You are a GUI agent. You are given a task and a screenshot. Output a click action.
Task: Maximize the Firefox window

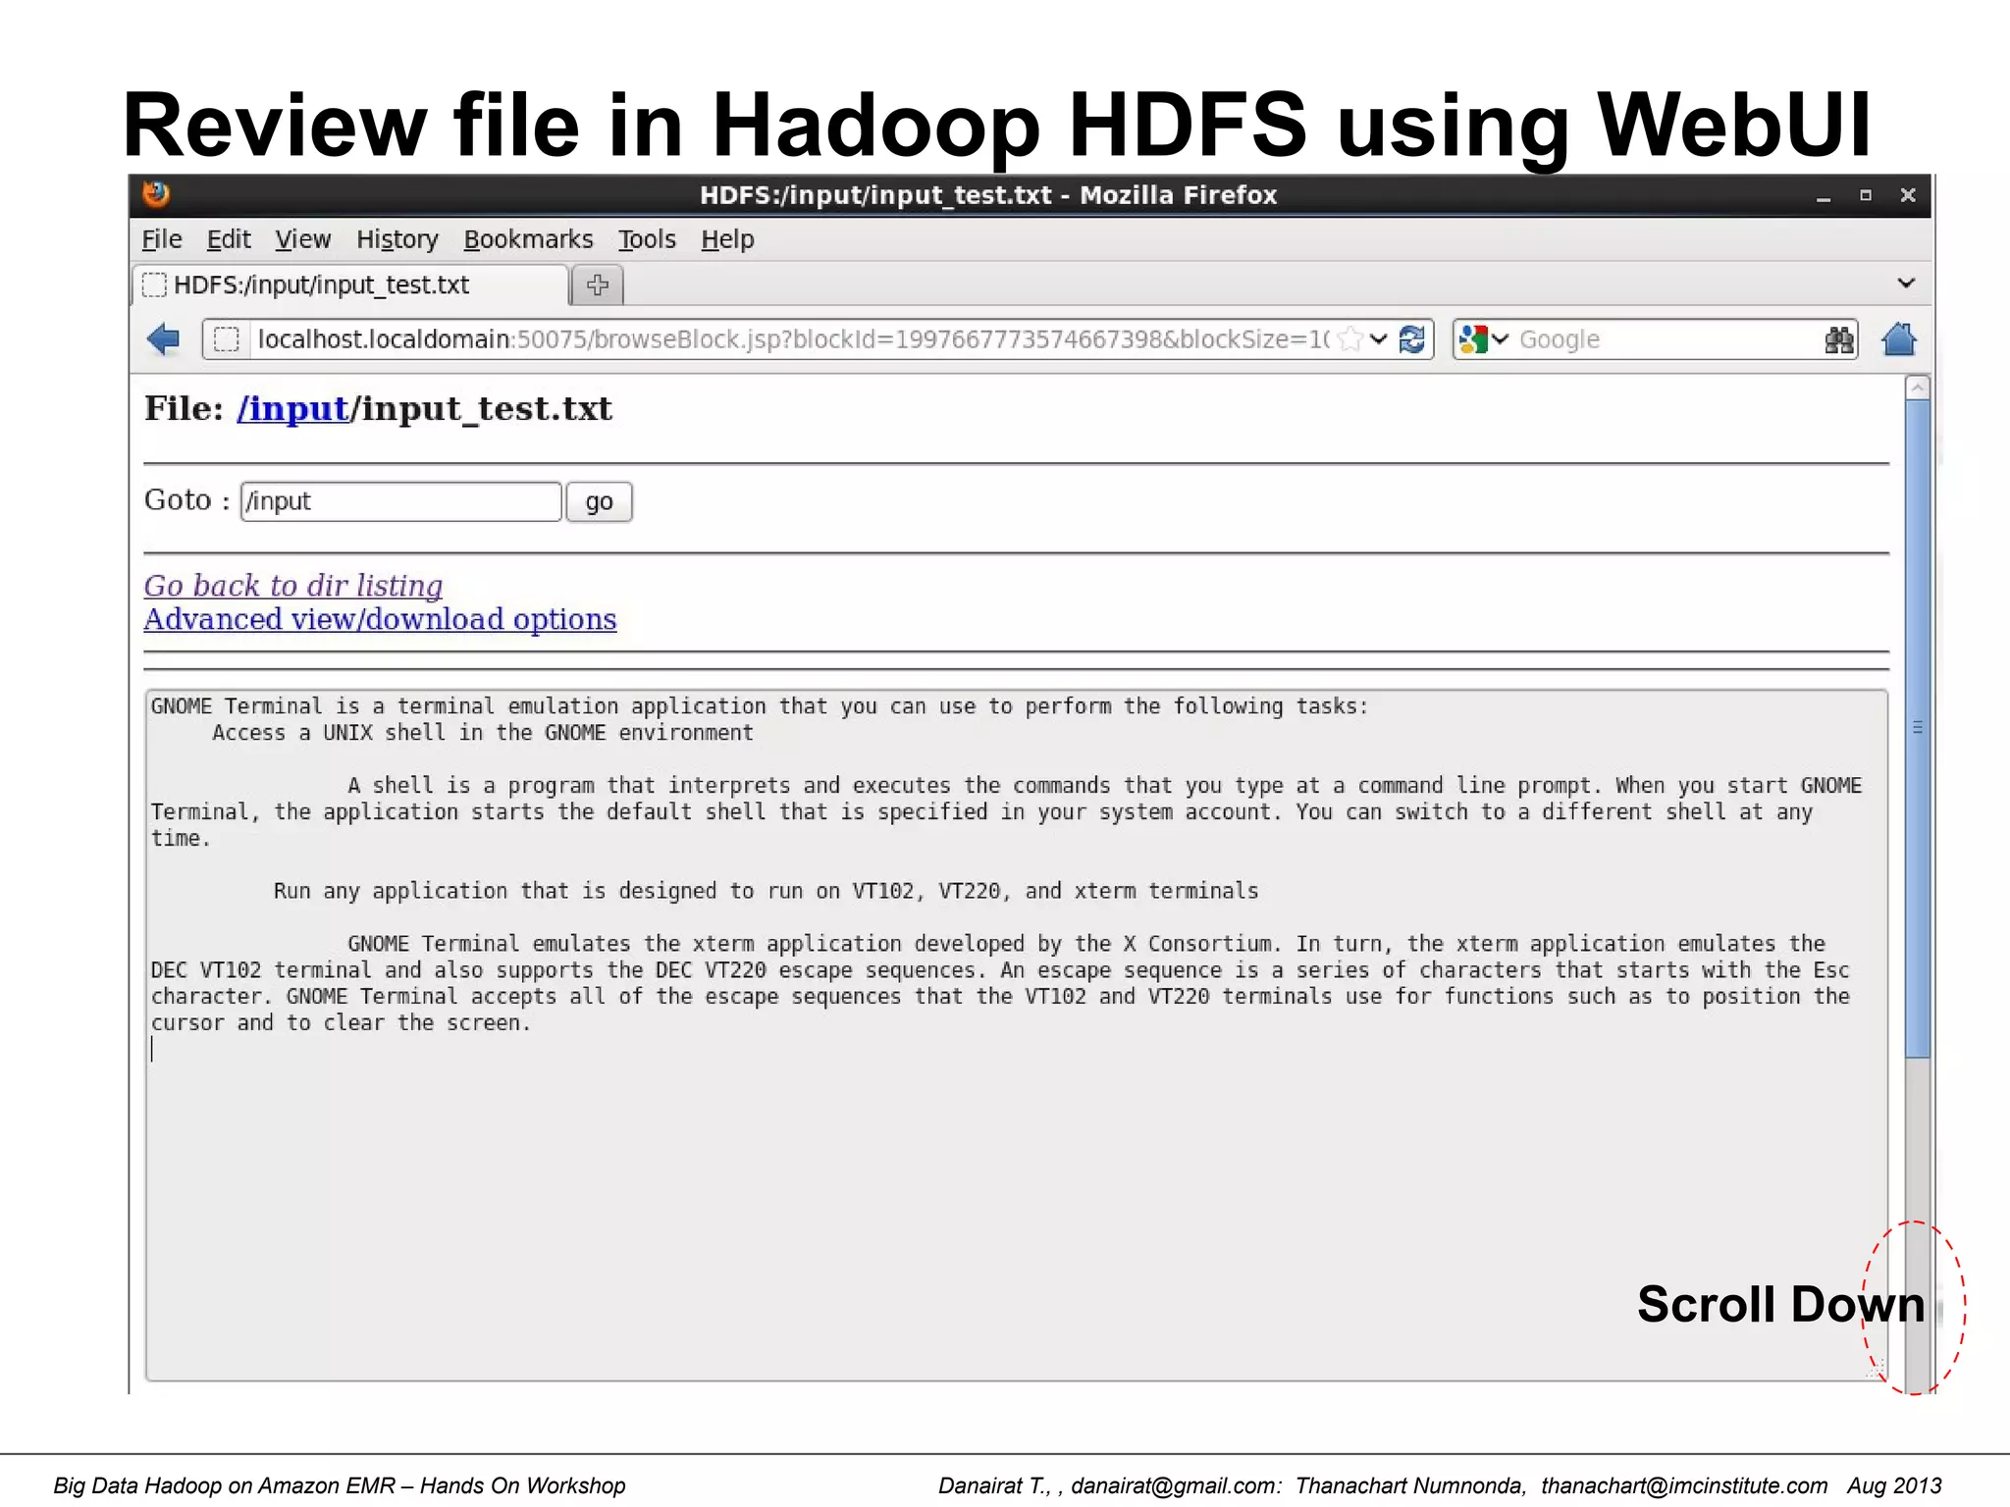pyautogui.click(x=1866, y=195)
